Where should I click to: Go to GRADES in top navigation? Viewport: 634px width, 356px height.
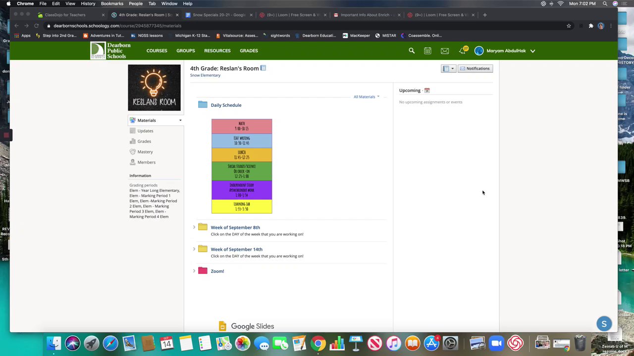249,50
